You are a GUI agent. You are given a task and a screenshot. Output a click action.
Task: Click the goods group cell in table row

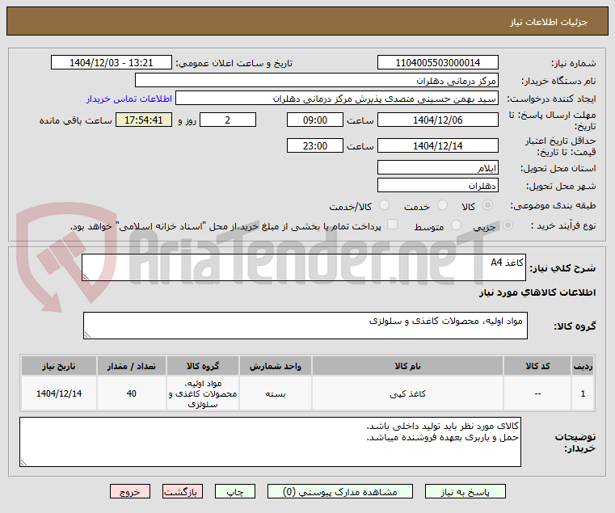203,393
